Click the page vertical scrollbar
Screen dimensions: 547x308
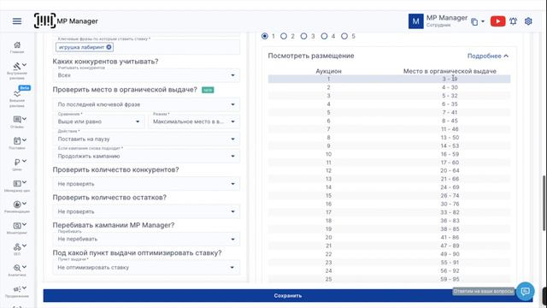[544, 203]
